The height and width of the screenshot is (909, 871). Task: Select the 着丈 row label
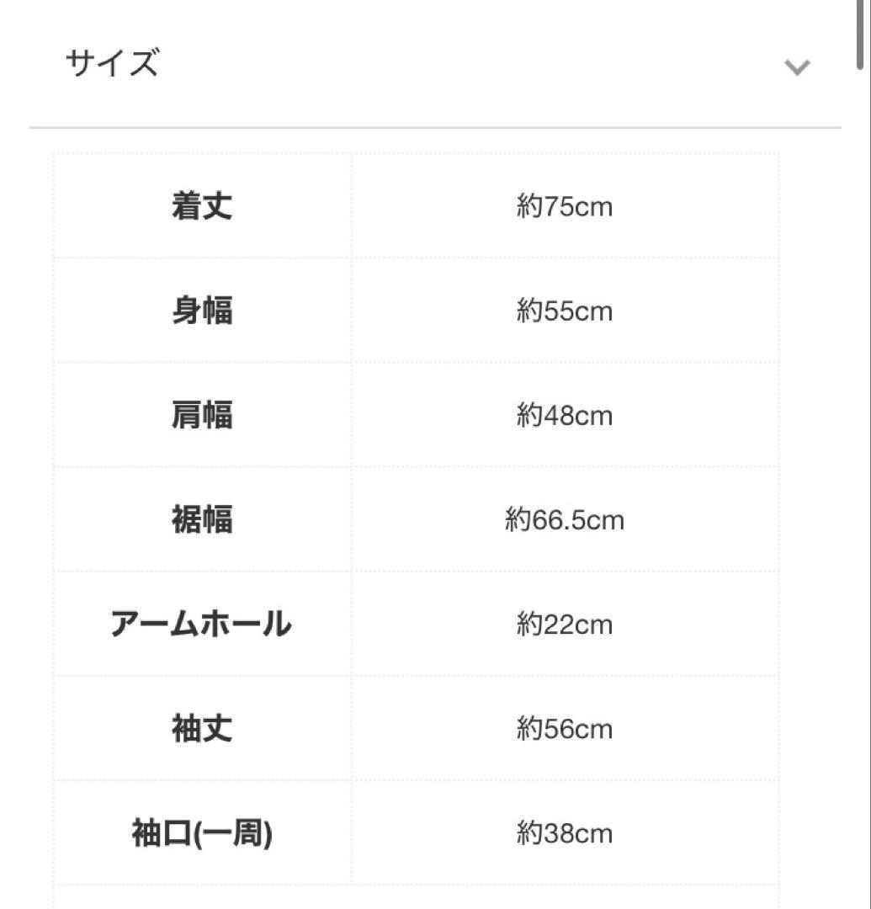[202, 206]
